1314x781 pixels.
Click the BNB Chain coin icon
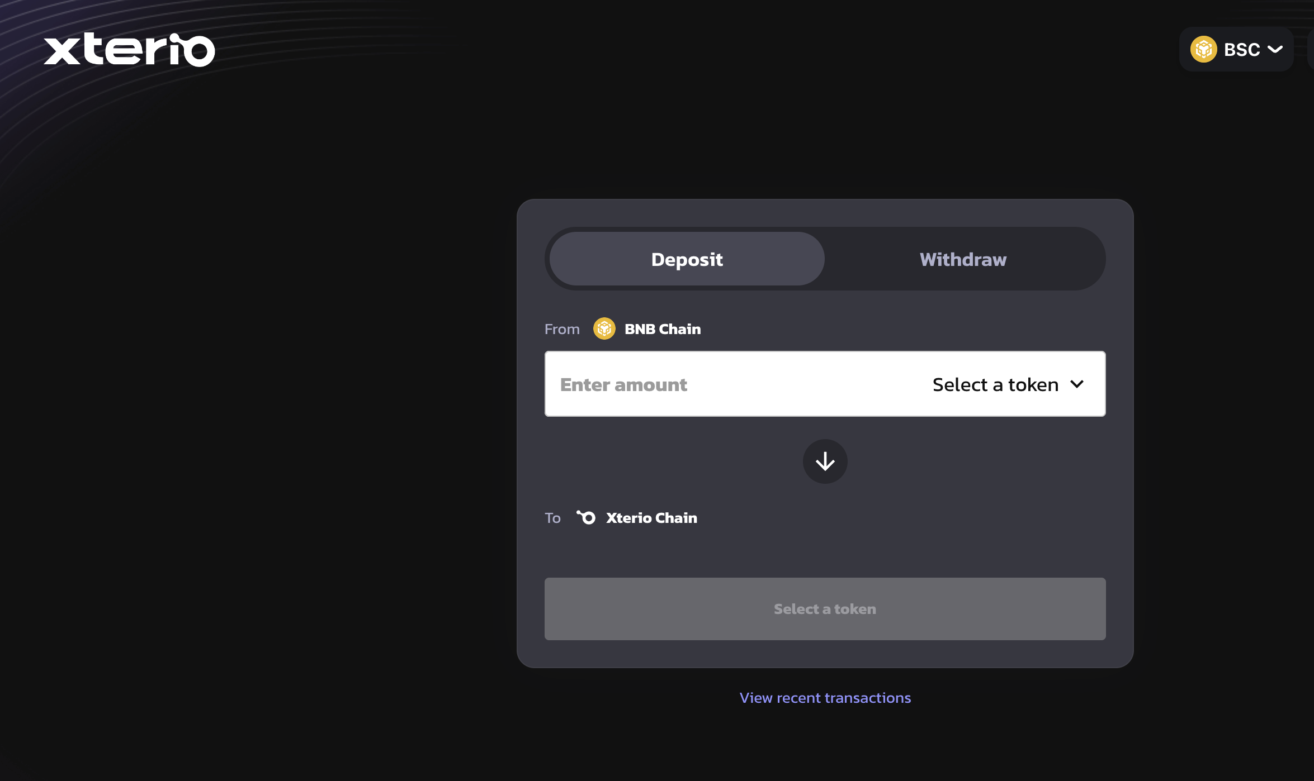coord(604,329)
